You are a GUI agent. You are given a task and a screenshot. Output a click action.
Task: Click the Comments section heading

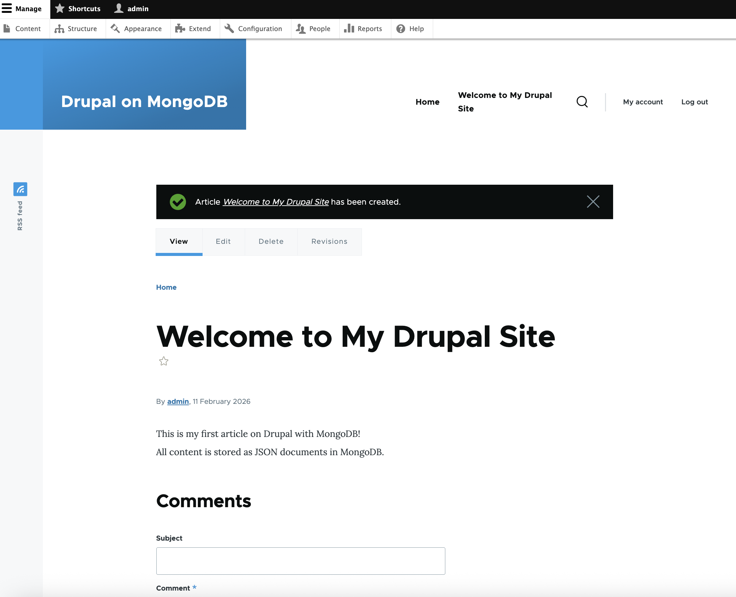[204, 501]
